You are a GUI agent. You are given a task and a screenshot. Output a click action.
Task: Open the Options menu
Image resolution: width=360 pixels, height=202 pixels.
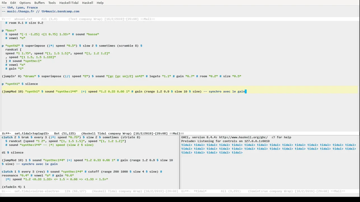(25, 3)
